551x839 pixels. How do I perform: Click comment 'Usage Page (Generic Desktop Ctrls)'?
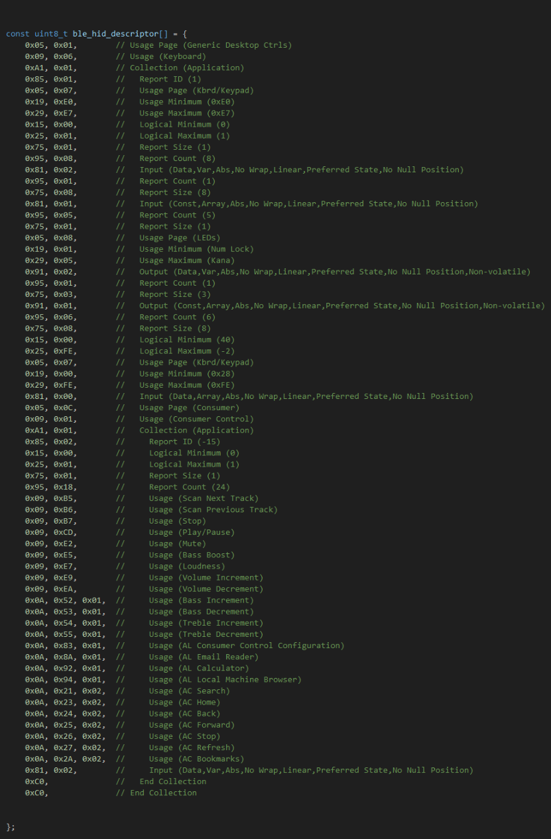pyautogui.click(x=211, y=45)
